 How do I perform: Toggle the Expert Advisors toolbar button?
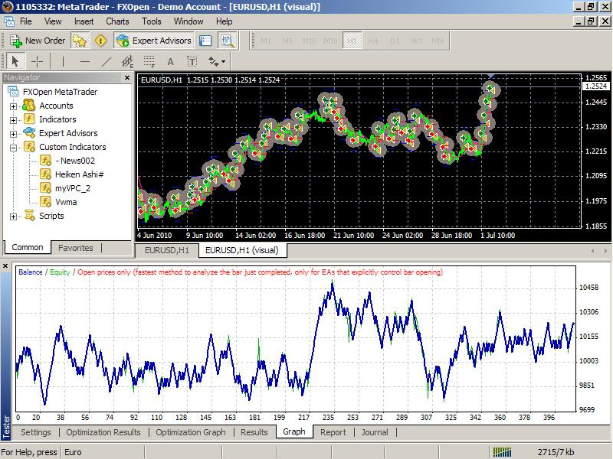tap(154, 41)
